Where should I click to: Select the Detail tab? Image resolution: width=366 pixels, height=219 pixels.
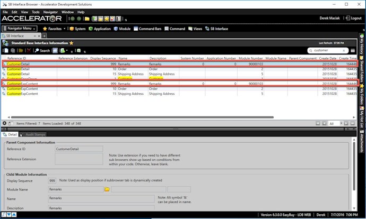(x=10, y=134)
